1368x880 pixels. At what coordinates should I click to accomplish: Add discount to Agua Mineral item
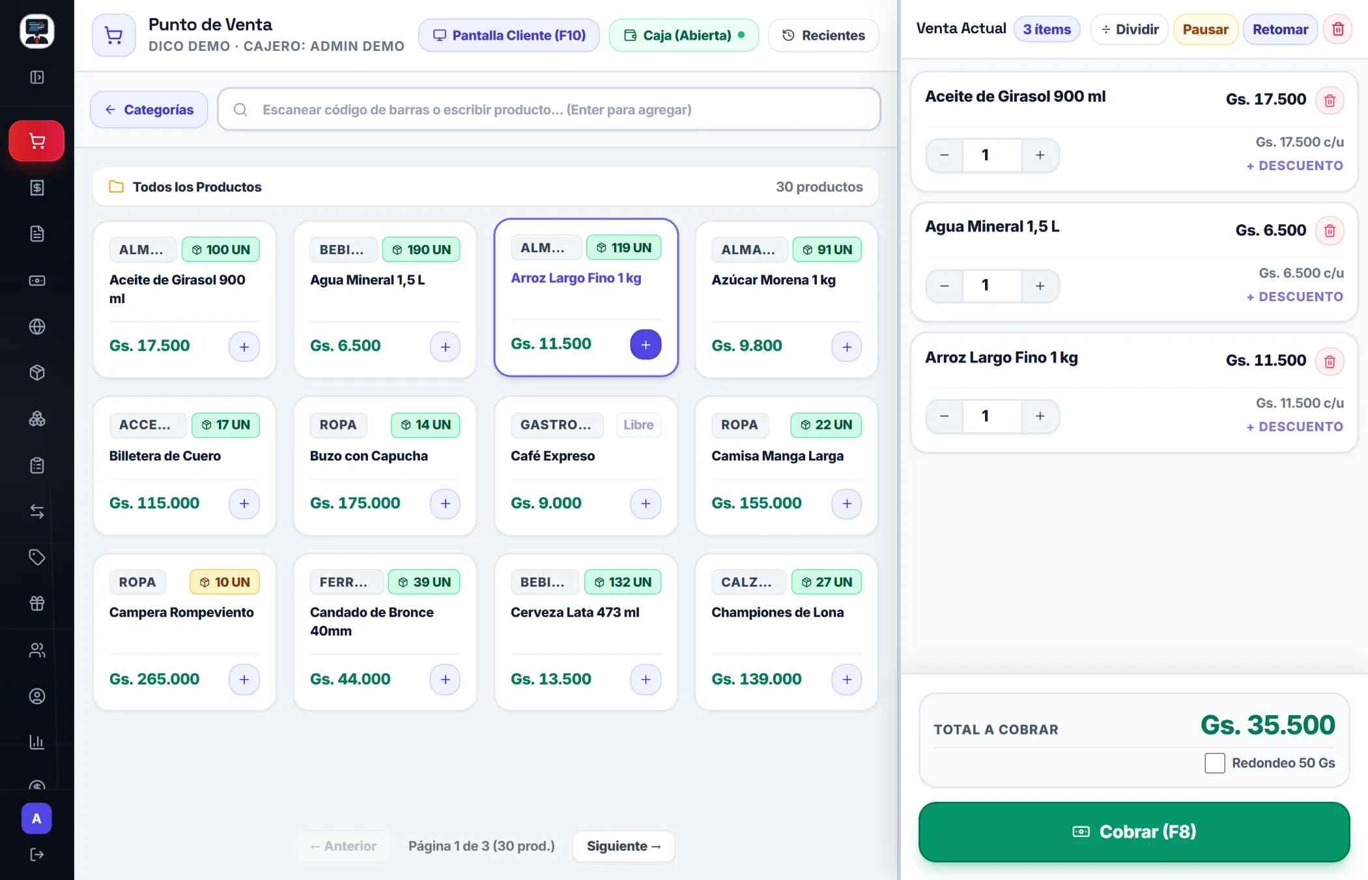(1294, 297)
